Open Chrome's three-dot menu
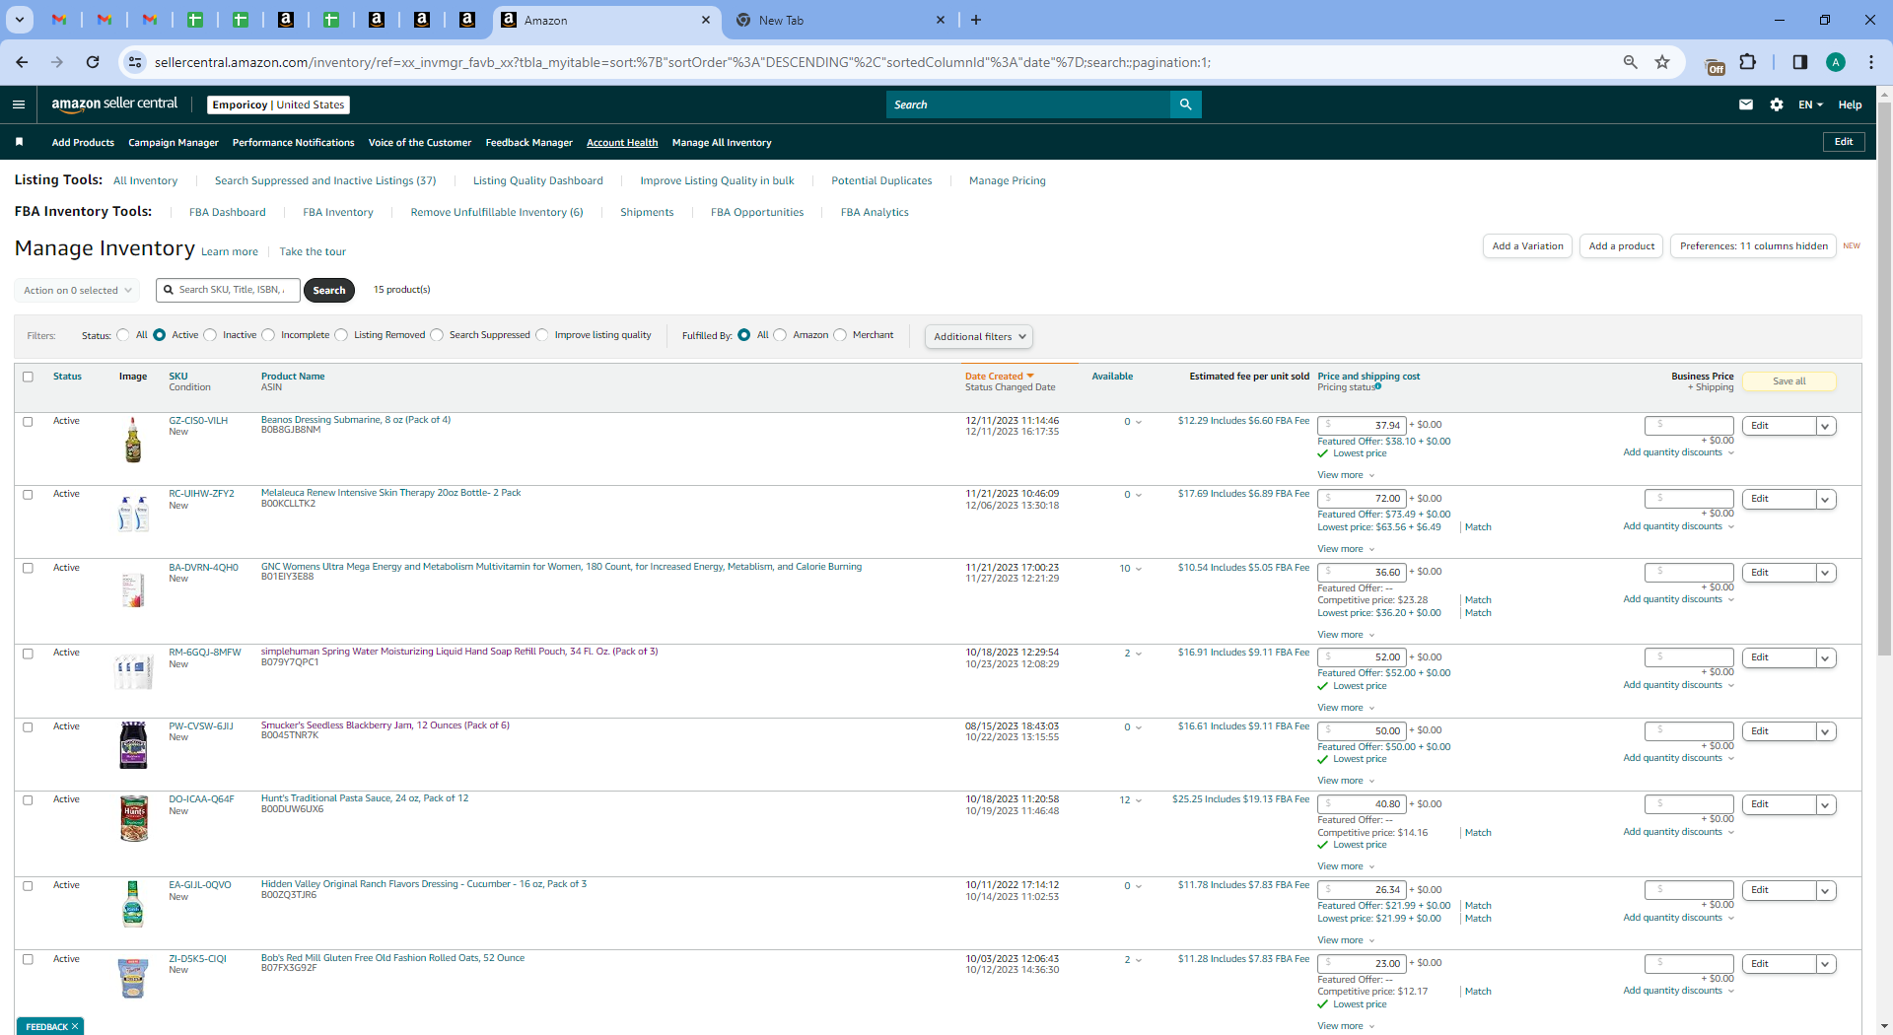The width and height of the screenshot is (1893, 1035). click(x=1870, y=62)
